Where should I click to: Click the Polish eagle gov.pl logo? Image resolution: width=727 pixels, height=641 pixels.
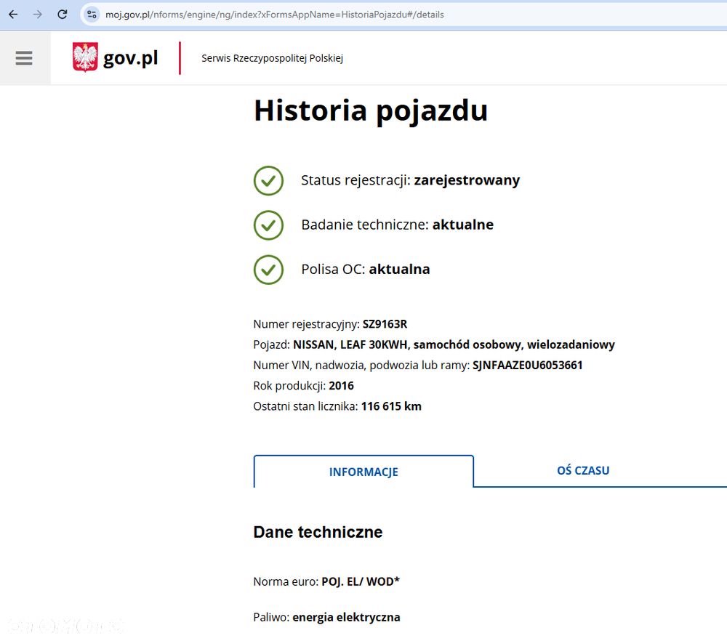coord(85,57)
